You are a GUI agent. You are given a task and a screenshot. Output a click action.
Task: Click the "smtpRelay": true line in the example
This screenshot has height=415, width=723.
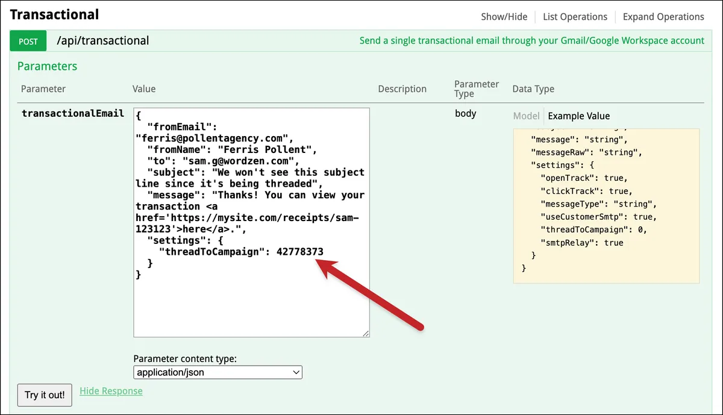coord(581,243)
